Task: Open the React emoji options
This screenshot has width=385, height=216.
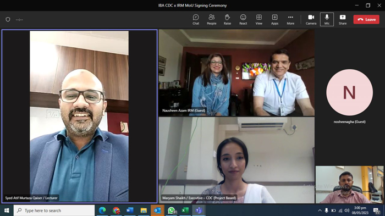Action: pyautogui.click(x=243, y=19)
